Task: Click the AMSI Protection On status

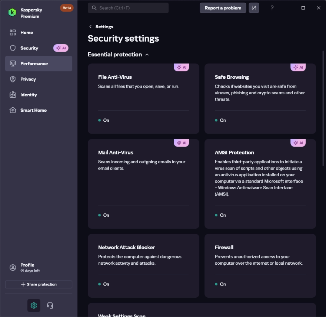Action: click(220, 215)
